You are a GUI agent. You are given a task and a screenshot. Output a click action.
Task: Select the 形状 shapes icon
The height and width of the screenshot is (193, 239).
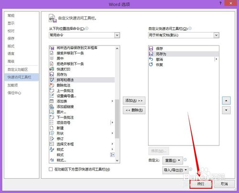pos(52,133)
